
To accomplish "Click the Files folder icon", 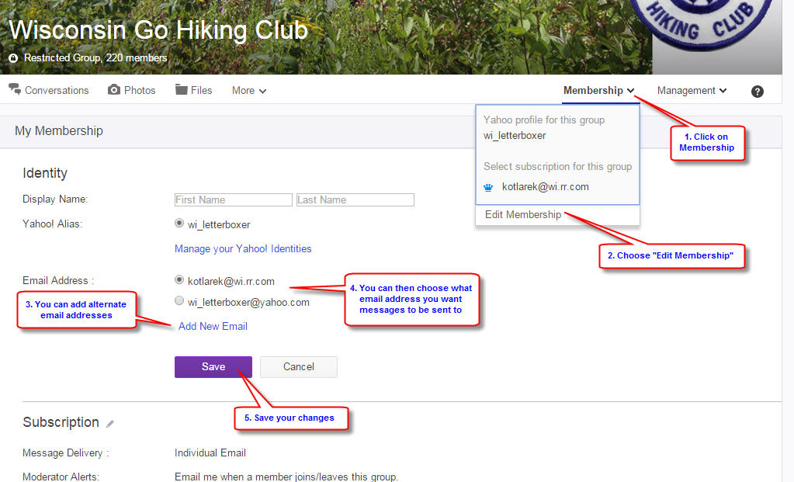I will tap(182, 89).
